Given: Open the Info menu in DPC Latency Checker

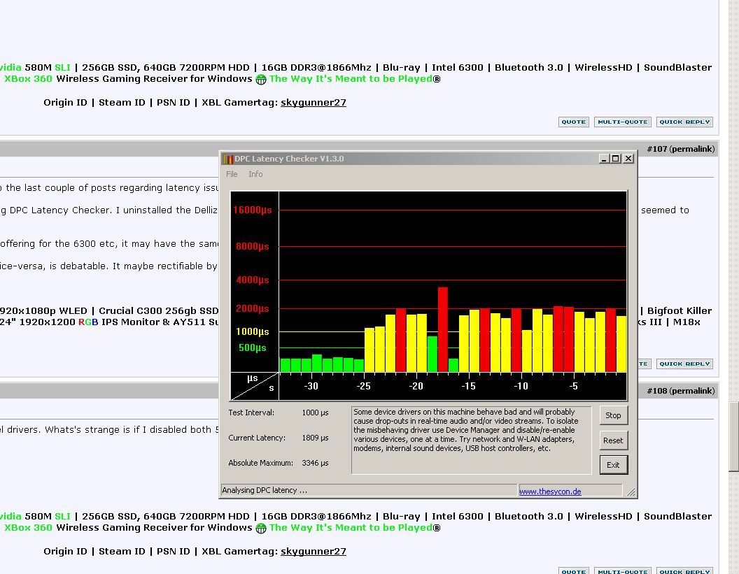Looking at the screenshot, I should tap(255, 174).
